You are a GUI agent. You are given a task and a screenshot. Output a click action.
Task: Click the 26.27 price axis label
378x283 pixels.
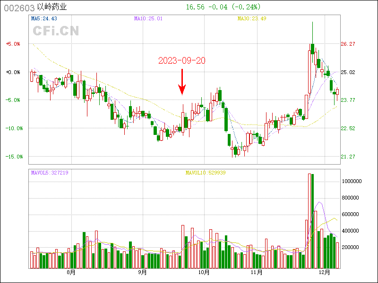pos(348,44)
